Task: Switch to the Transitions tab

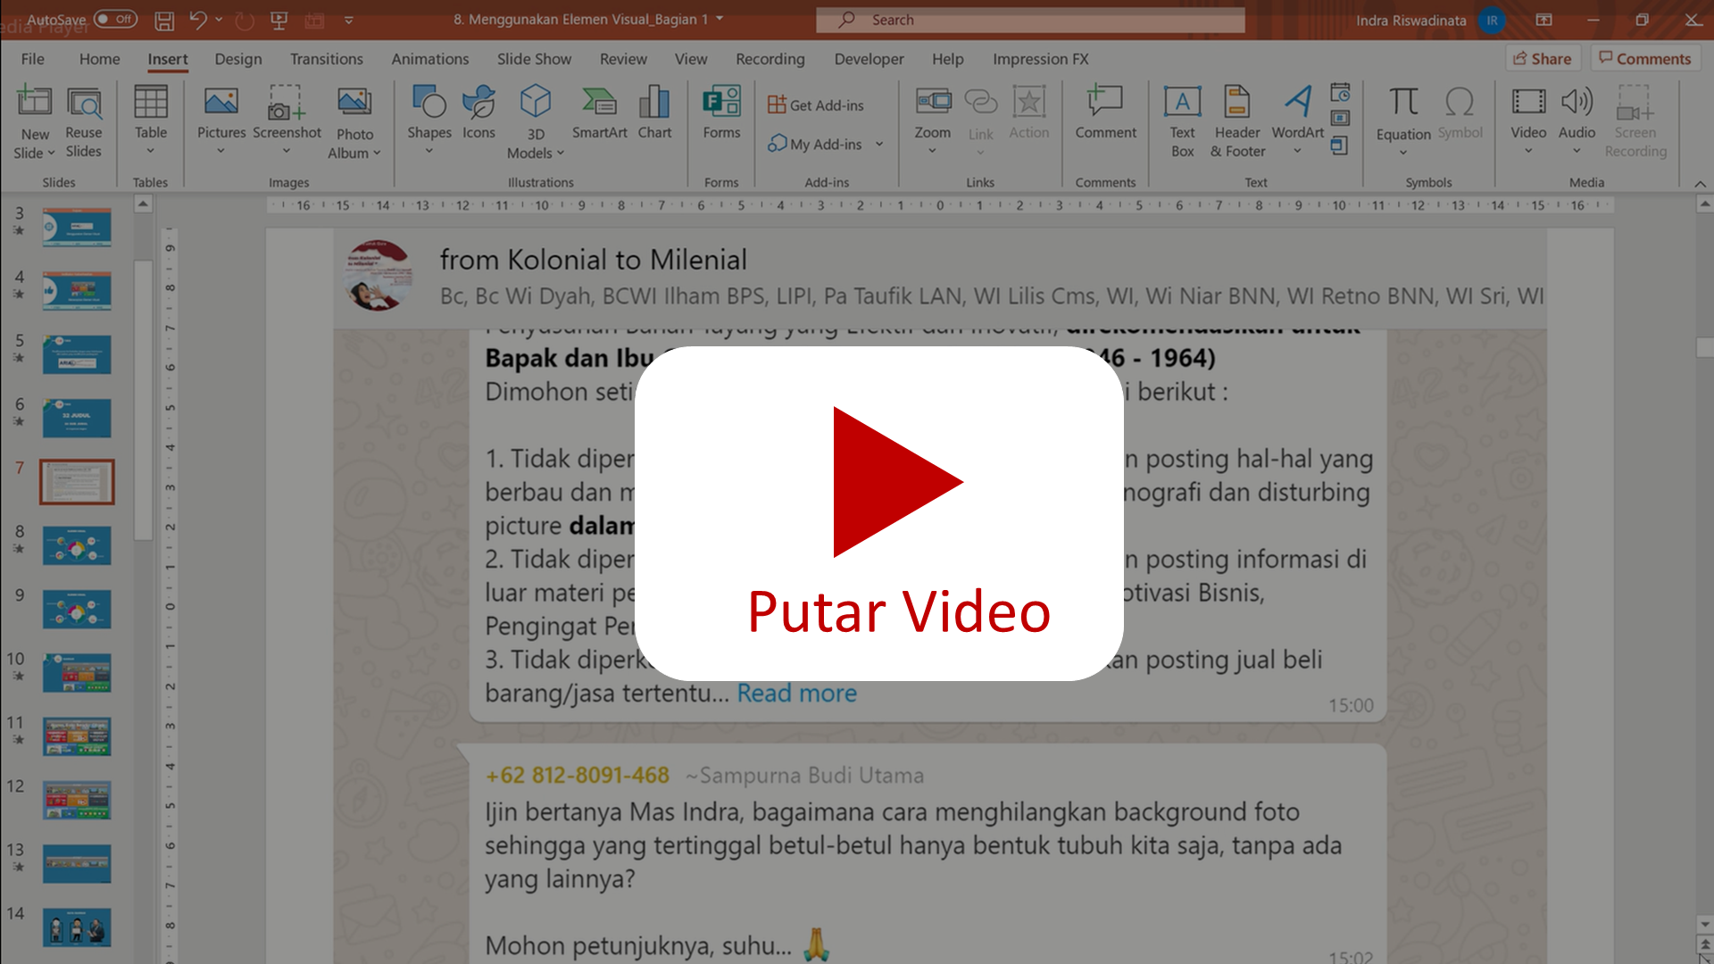Action: coord(326,59)
